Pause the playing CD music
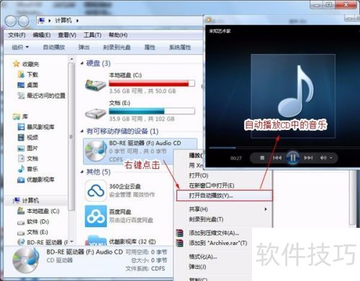Viewport: 360px width, 281px height. [293, 157]
